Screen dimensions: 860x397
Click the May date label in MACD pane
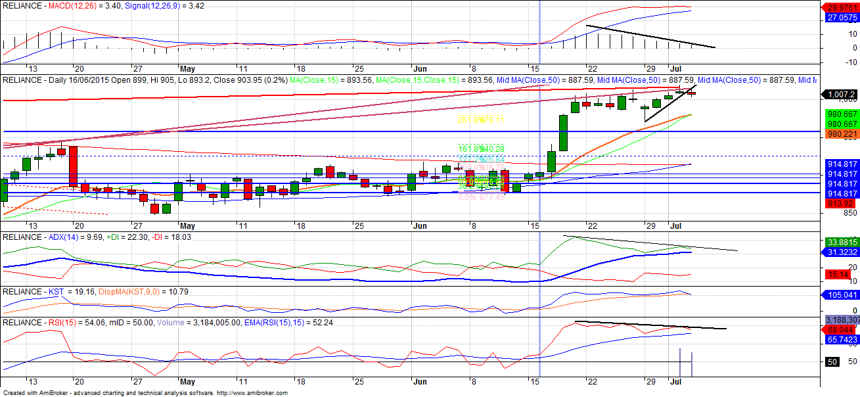point(187,68)
